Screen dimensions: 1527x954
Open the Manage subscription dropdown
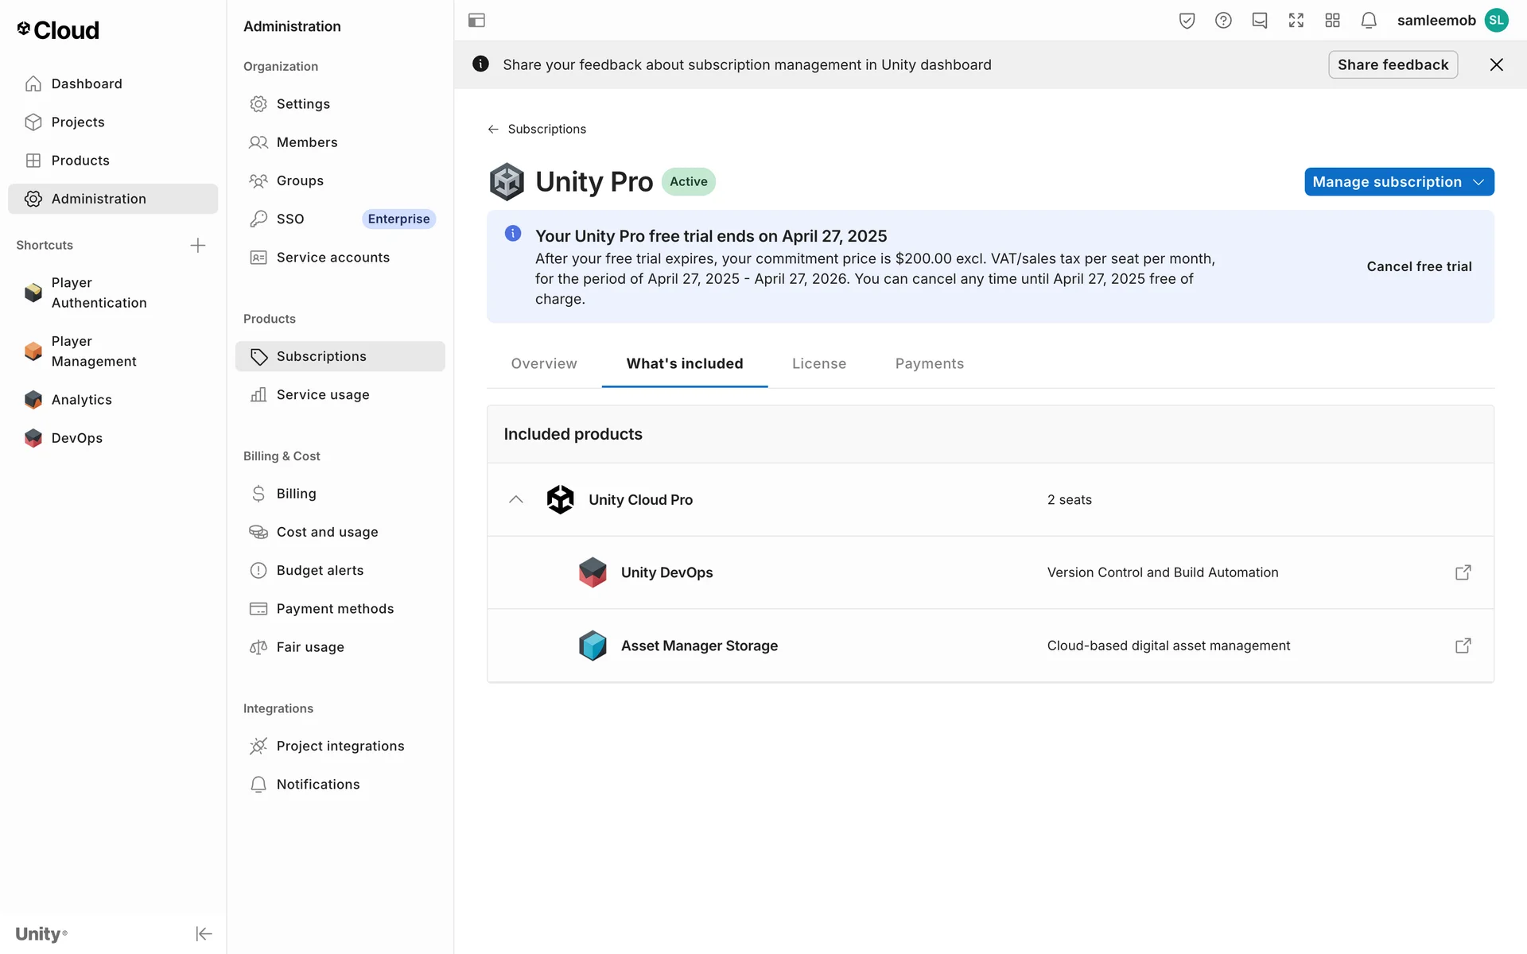1398,181
